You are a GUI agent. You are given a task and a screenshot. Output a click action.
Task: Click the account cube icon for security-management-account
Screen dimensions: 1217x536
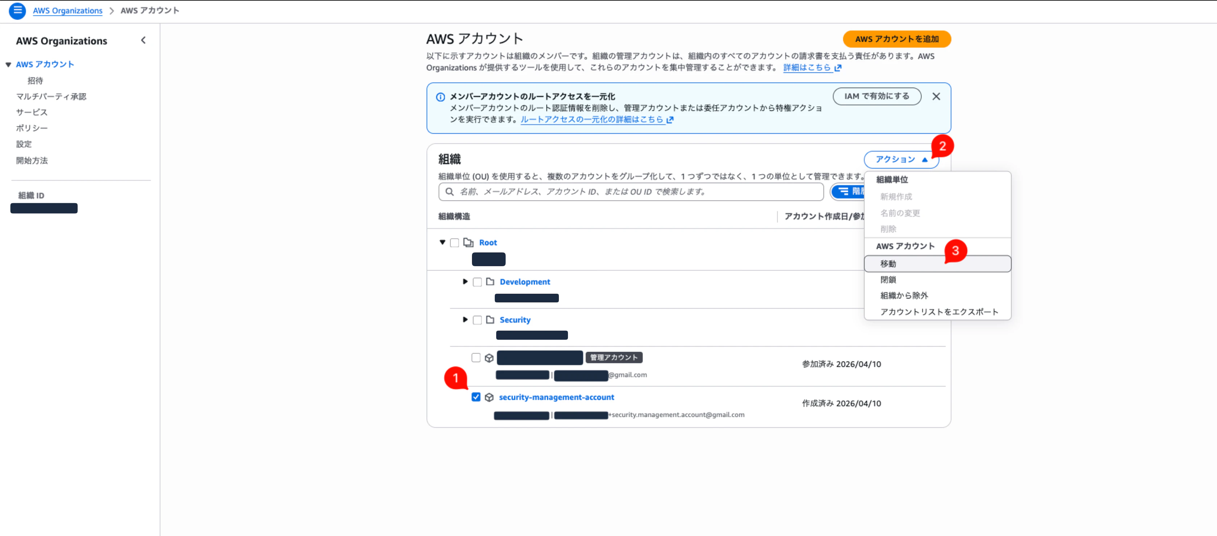pyautogui.click(x=489, y=397)
